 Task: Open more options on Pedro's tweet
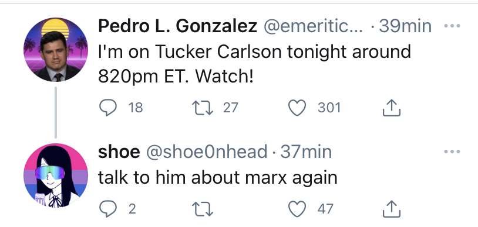(x=452, y=26)
